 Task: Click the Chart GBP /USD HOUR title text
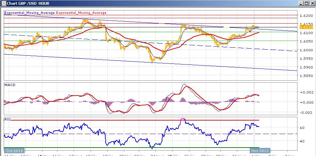[x=28, y=3]
